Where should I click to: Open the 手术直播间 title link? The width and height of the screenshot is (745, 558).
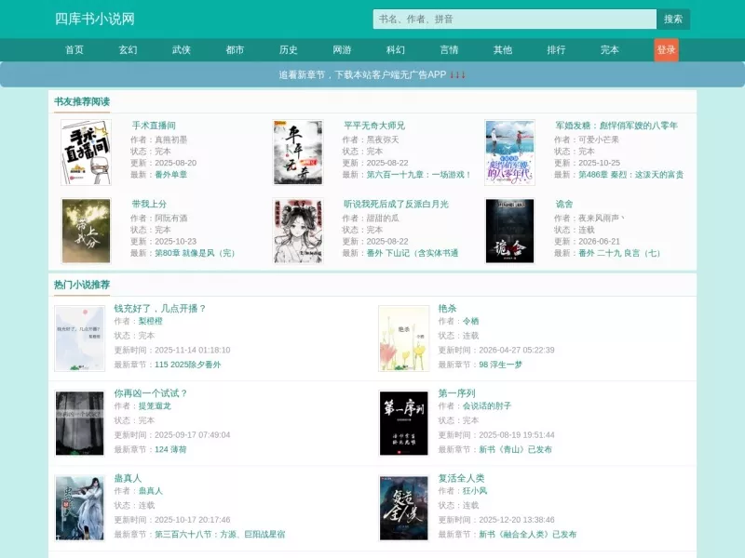(154, 126)
